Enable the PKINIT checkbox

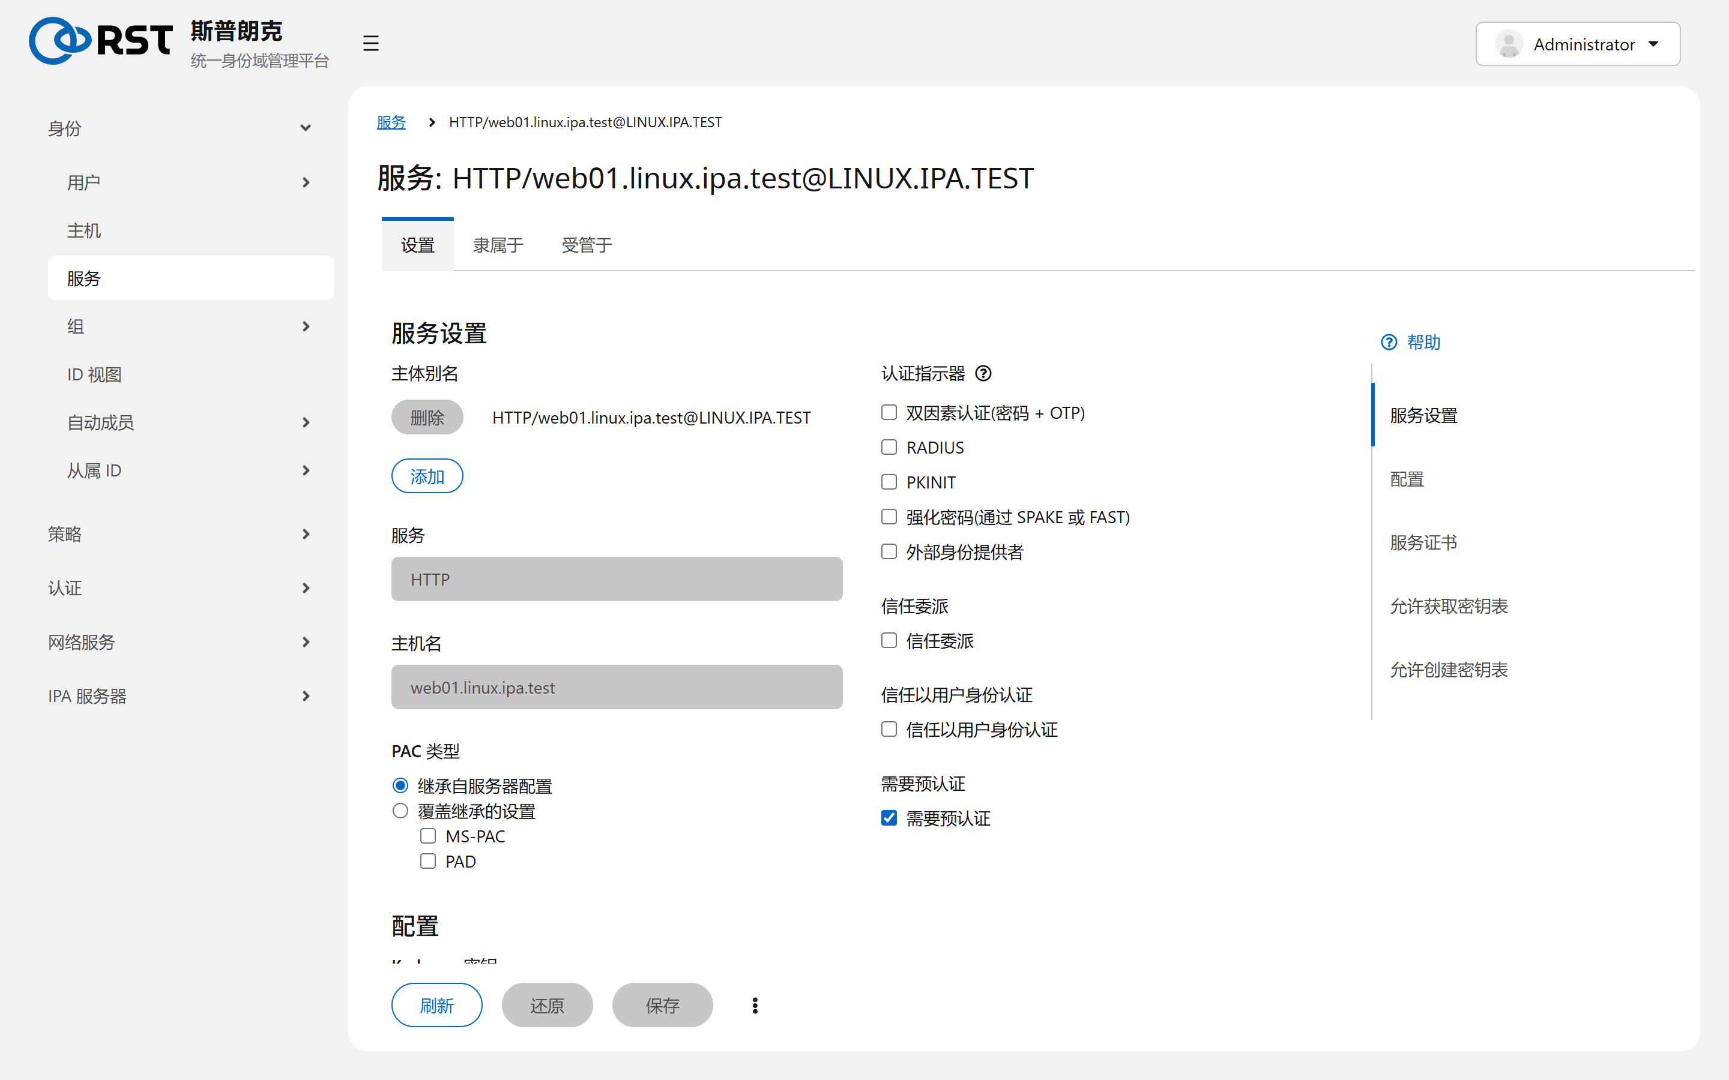click(889, 482)
